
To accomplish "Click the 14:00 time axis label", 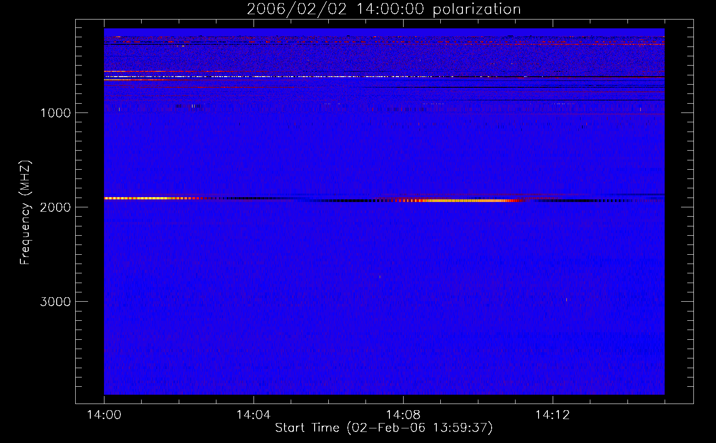I will coord(104,415).
